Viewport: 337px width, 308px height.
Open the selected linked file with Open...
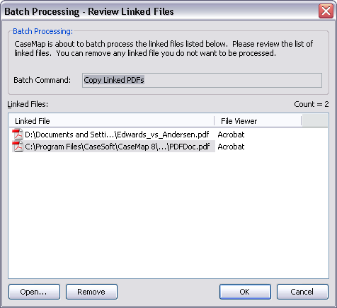pos(34,292)
